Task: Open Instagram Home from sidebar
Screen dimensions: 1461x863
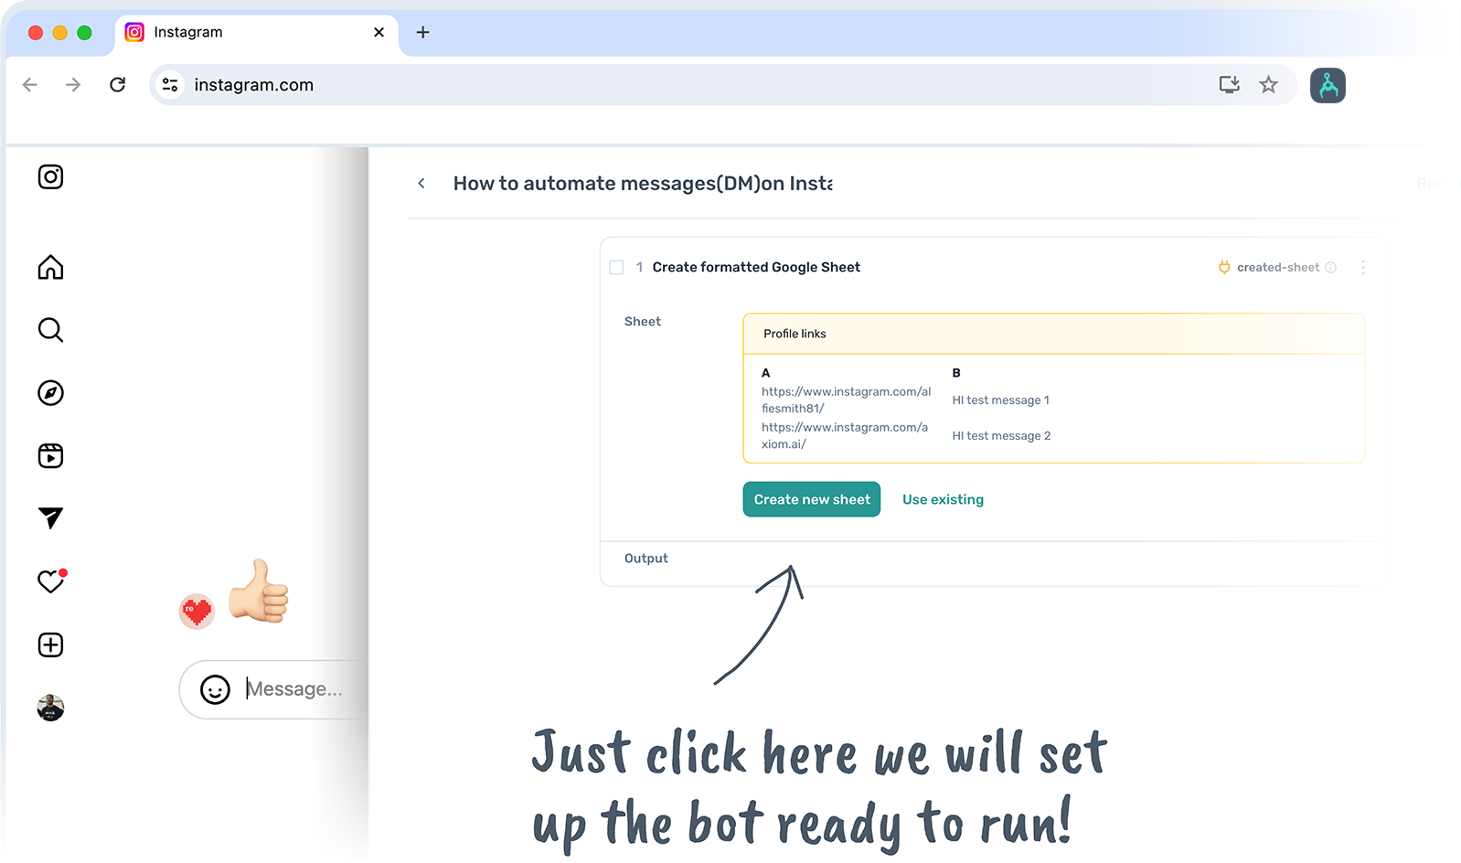Action: point(50,267)
